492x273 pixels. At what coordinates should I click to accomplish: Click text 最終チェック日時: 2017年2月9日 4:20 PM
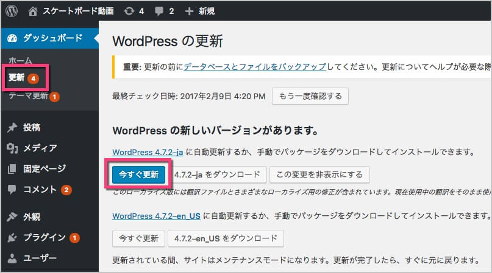click(189, 96)
